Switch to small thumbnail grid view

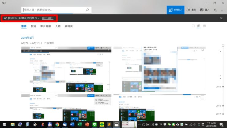pos(204,26)
